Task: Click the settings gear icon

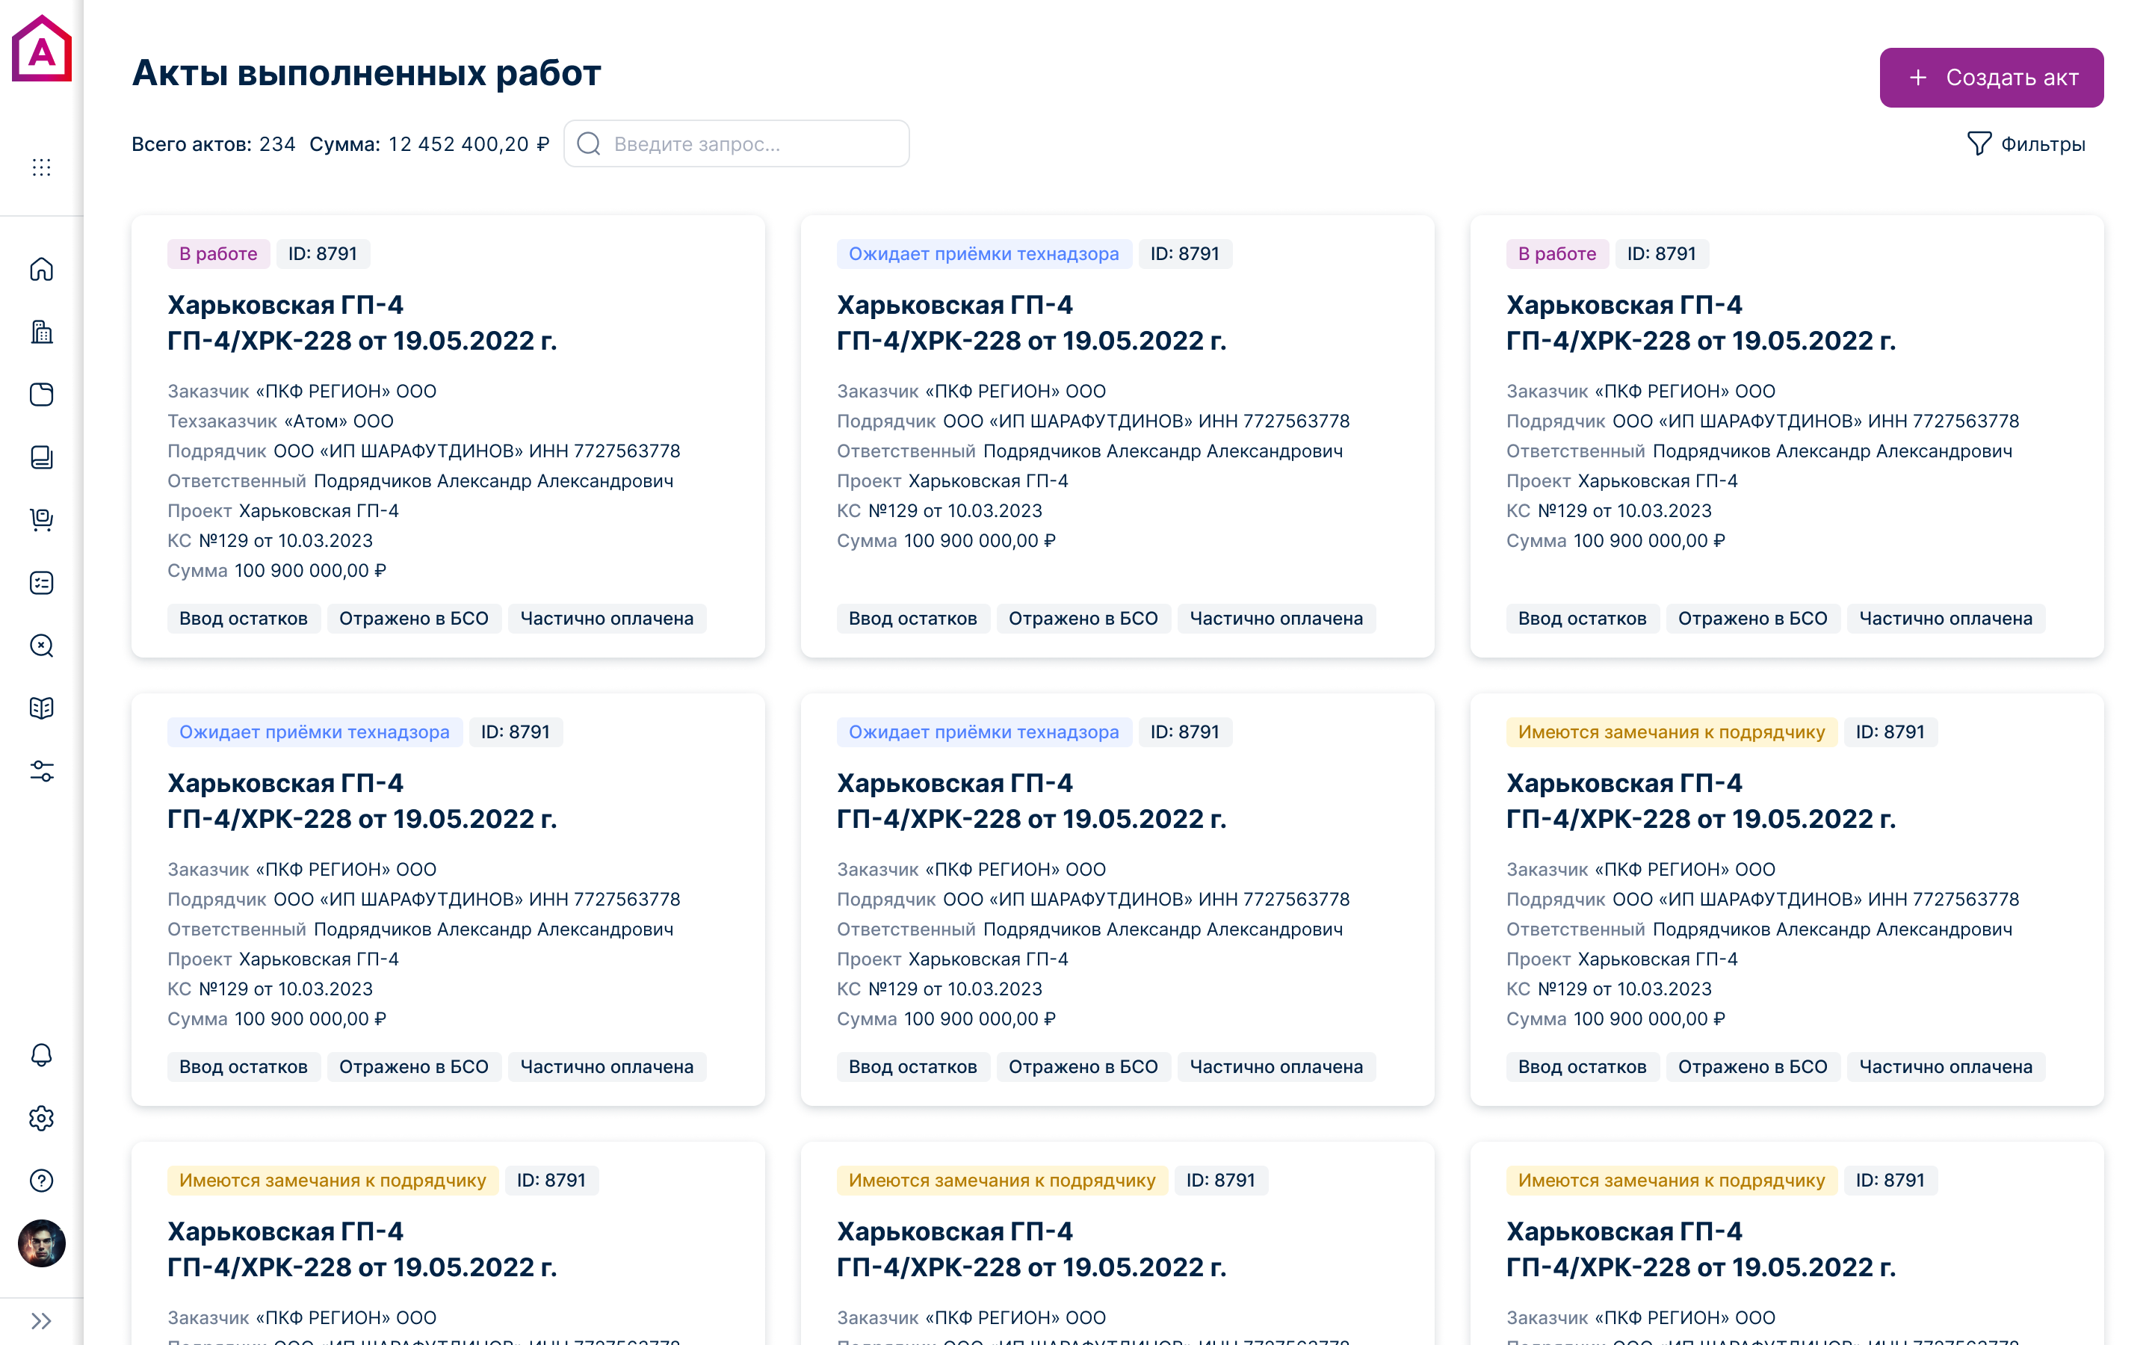Action: pos(42,1118)
